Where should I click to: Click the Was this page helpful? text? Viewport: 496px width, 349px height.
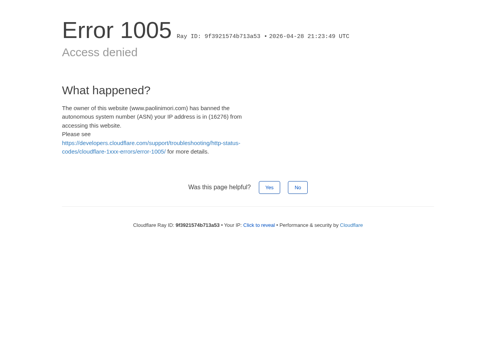(x=219, y=187)
